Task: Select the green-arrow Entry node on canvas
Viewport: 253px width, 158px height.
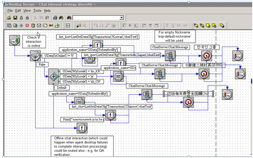Action: 15,40
